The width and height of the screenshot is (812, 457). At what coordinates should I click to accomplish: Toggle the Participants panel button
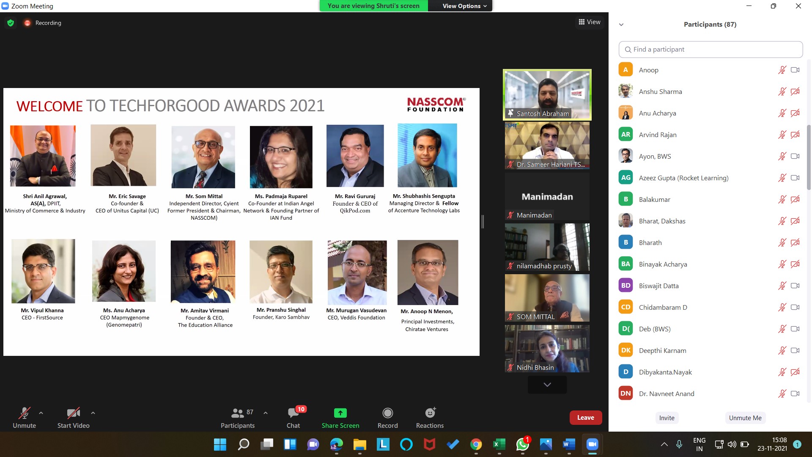coord(238,418)
